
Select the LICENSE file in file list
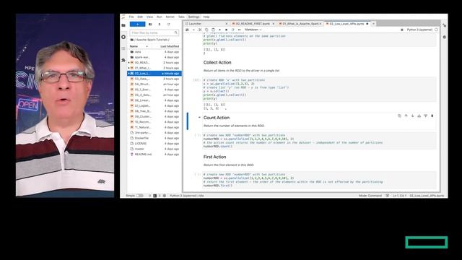coord(154,144)
